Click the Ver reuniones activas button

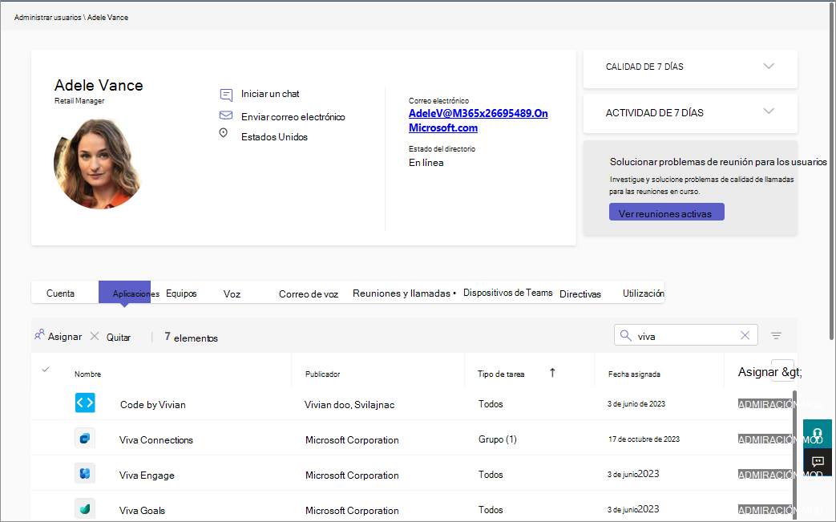(x=666, y=211)
